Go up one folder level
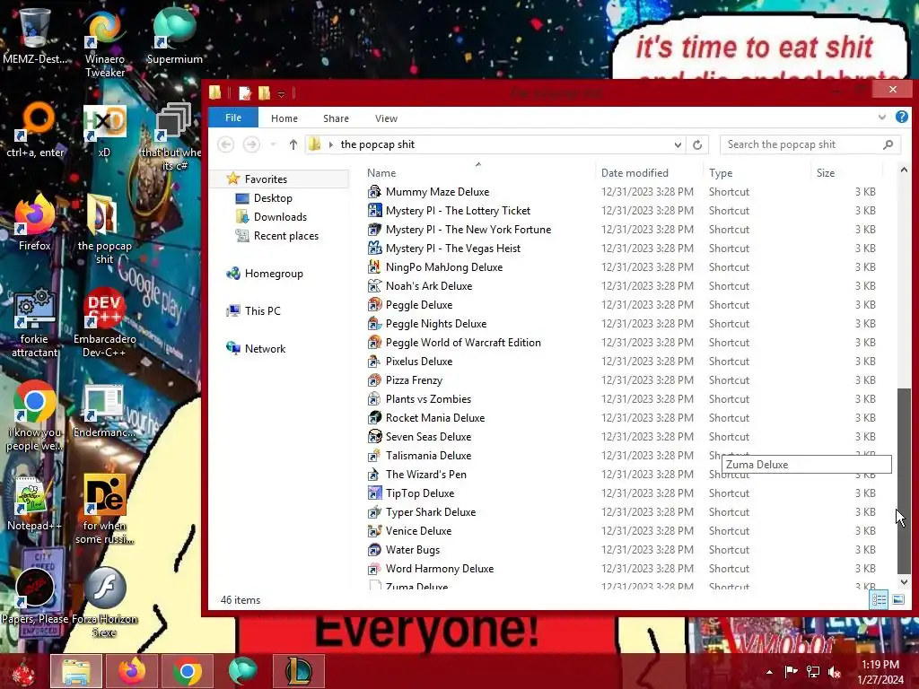The image size is (919, 689). (293, 144)
